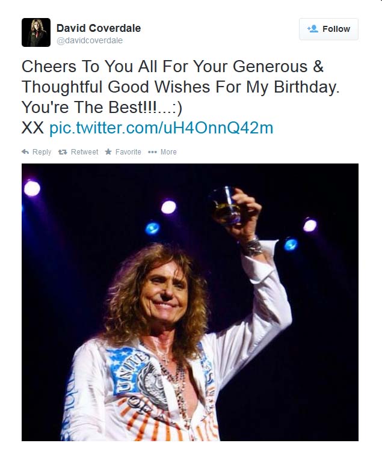This screenshot has width=382, height=449.
Task: Click the "Thoughtful Good Wishes" text line
Action: tap(180, 87)
